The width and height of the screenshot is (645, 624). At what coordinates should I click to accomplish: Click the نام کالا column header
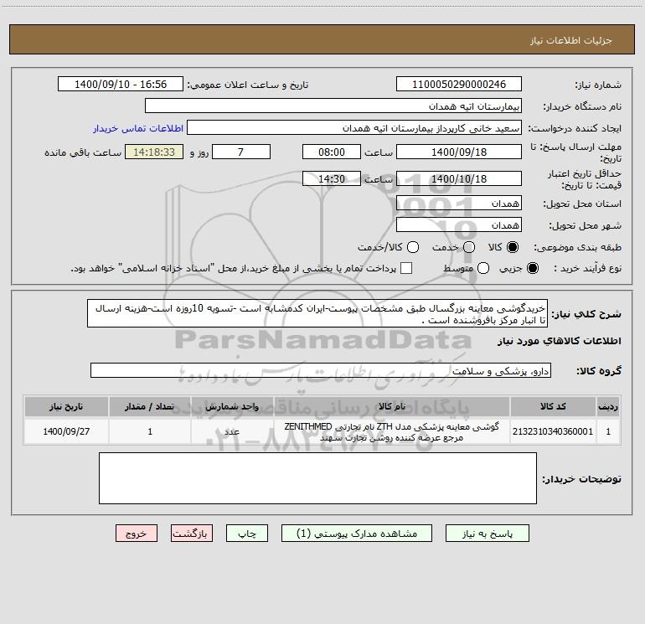click(x=392, y=406)
